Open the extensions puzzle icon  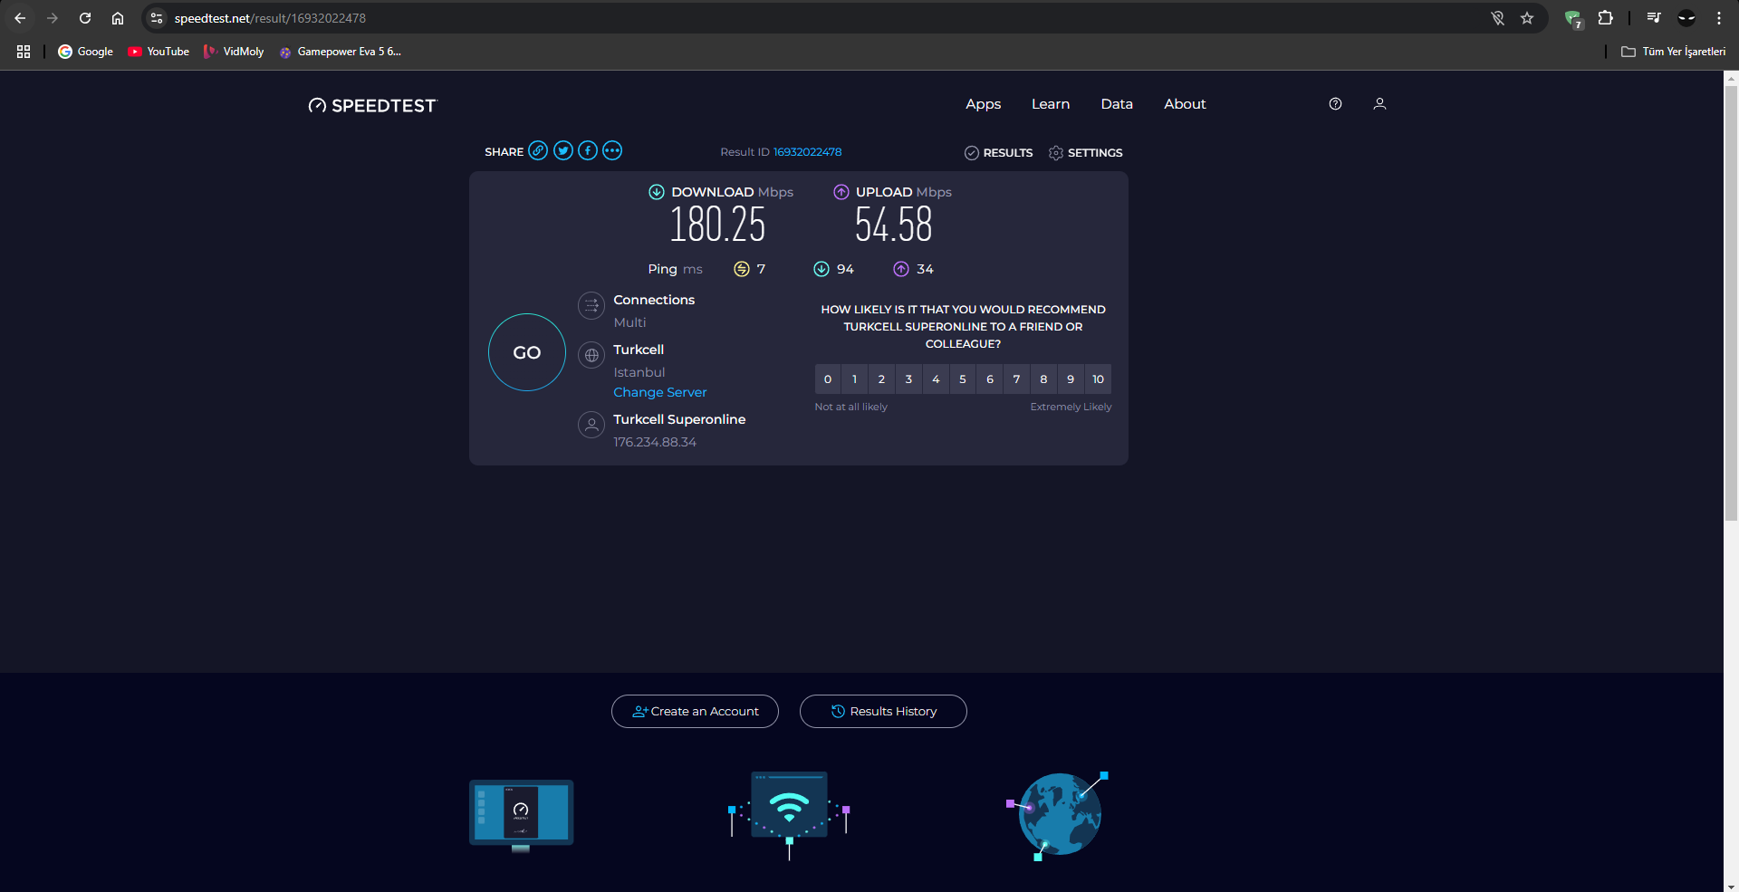click(1605, 18)
